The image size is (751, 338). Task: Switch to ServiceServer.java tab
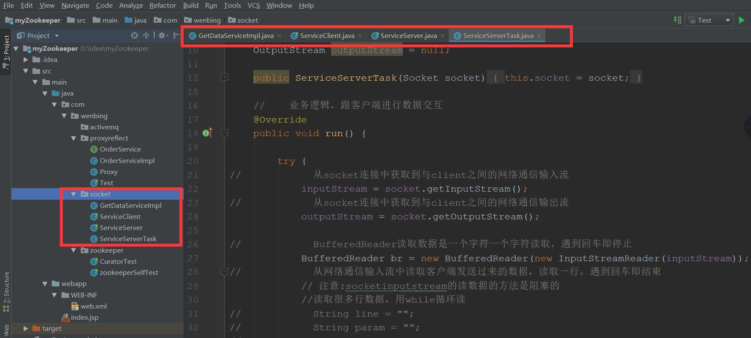pos(408,36)
